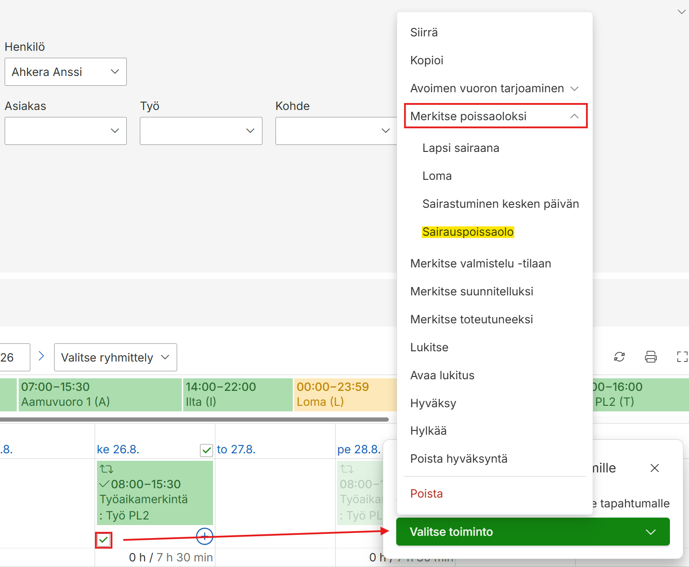This screenshot has width=689, height=567.
Task: Expand Avoimen vuoron tarjoaminen submenu
Action: (x=495, y=89)
